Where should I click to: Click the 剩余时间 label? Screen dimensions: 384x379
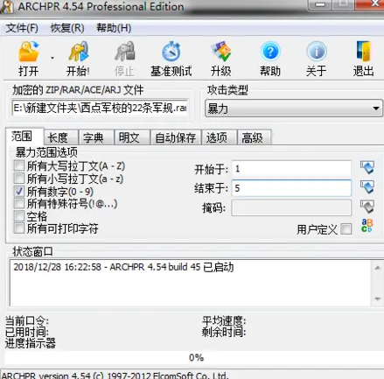click(x=224, y=332)
